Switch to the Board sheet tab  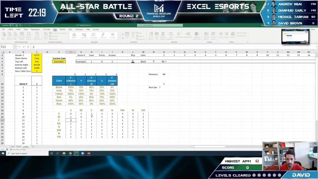pyautogui.click(x=19, y=146)
